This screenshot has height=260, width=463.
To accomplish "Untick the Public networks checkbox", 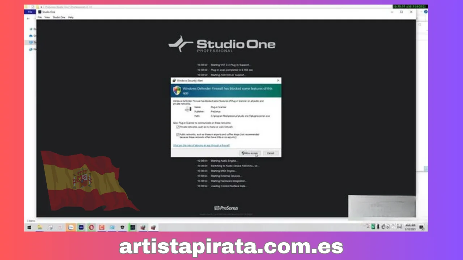I will point(178,134).
